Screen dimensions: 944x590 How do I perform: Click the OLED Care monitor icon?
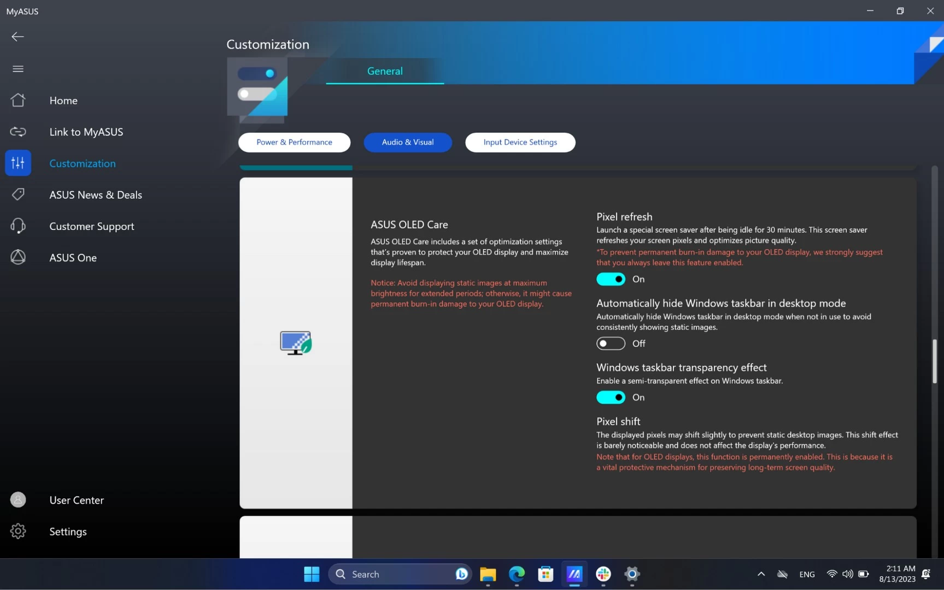tap(296, 343)
